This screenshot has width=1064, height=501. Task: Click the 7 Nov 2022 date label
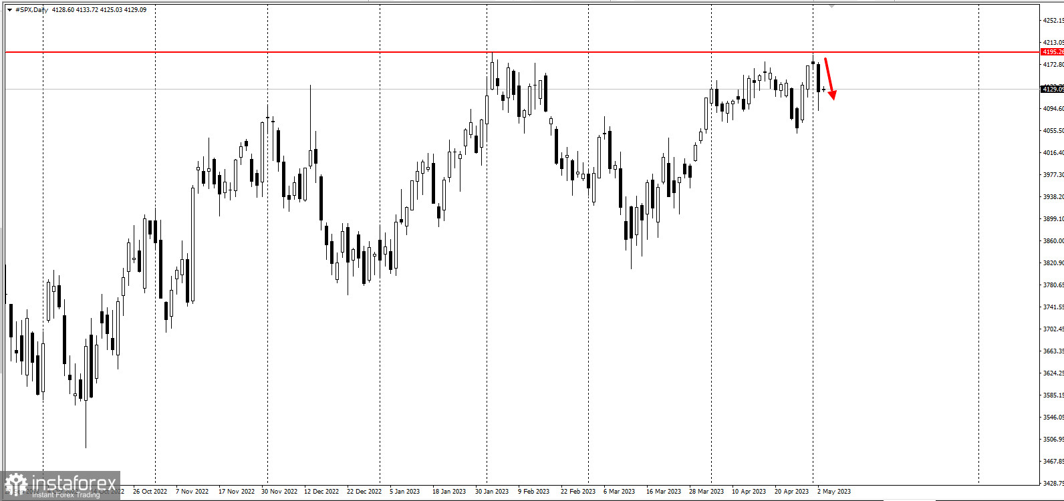(192, 492)
